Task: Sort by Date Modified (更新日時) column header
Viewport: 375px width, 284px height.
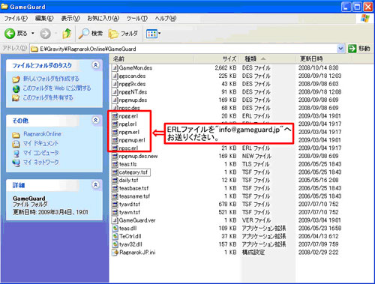Action: (x=324, y=59)
